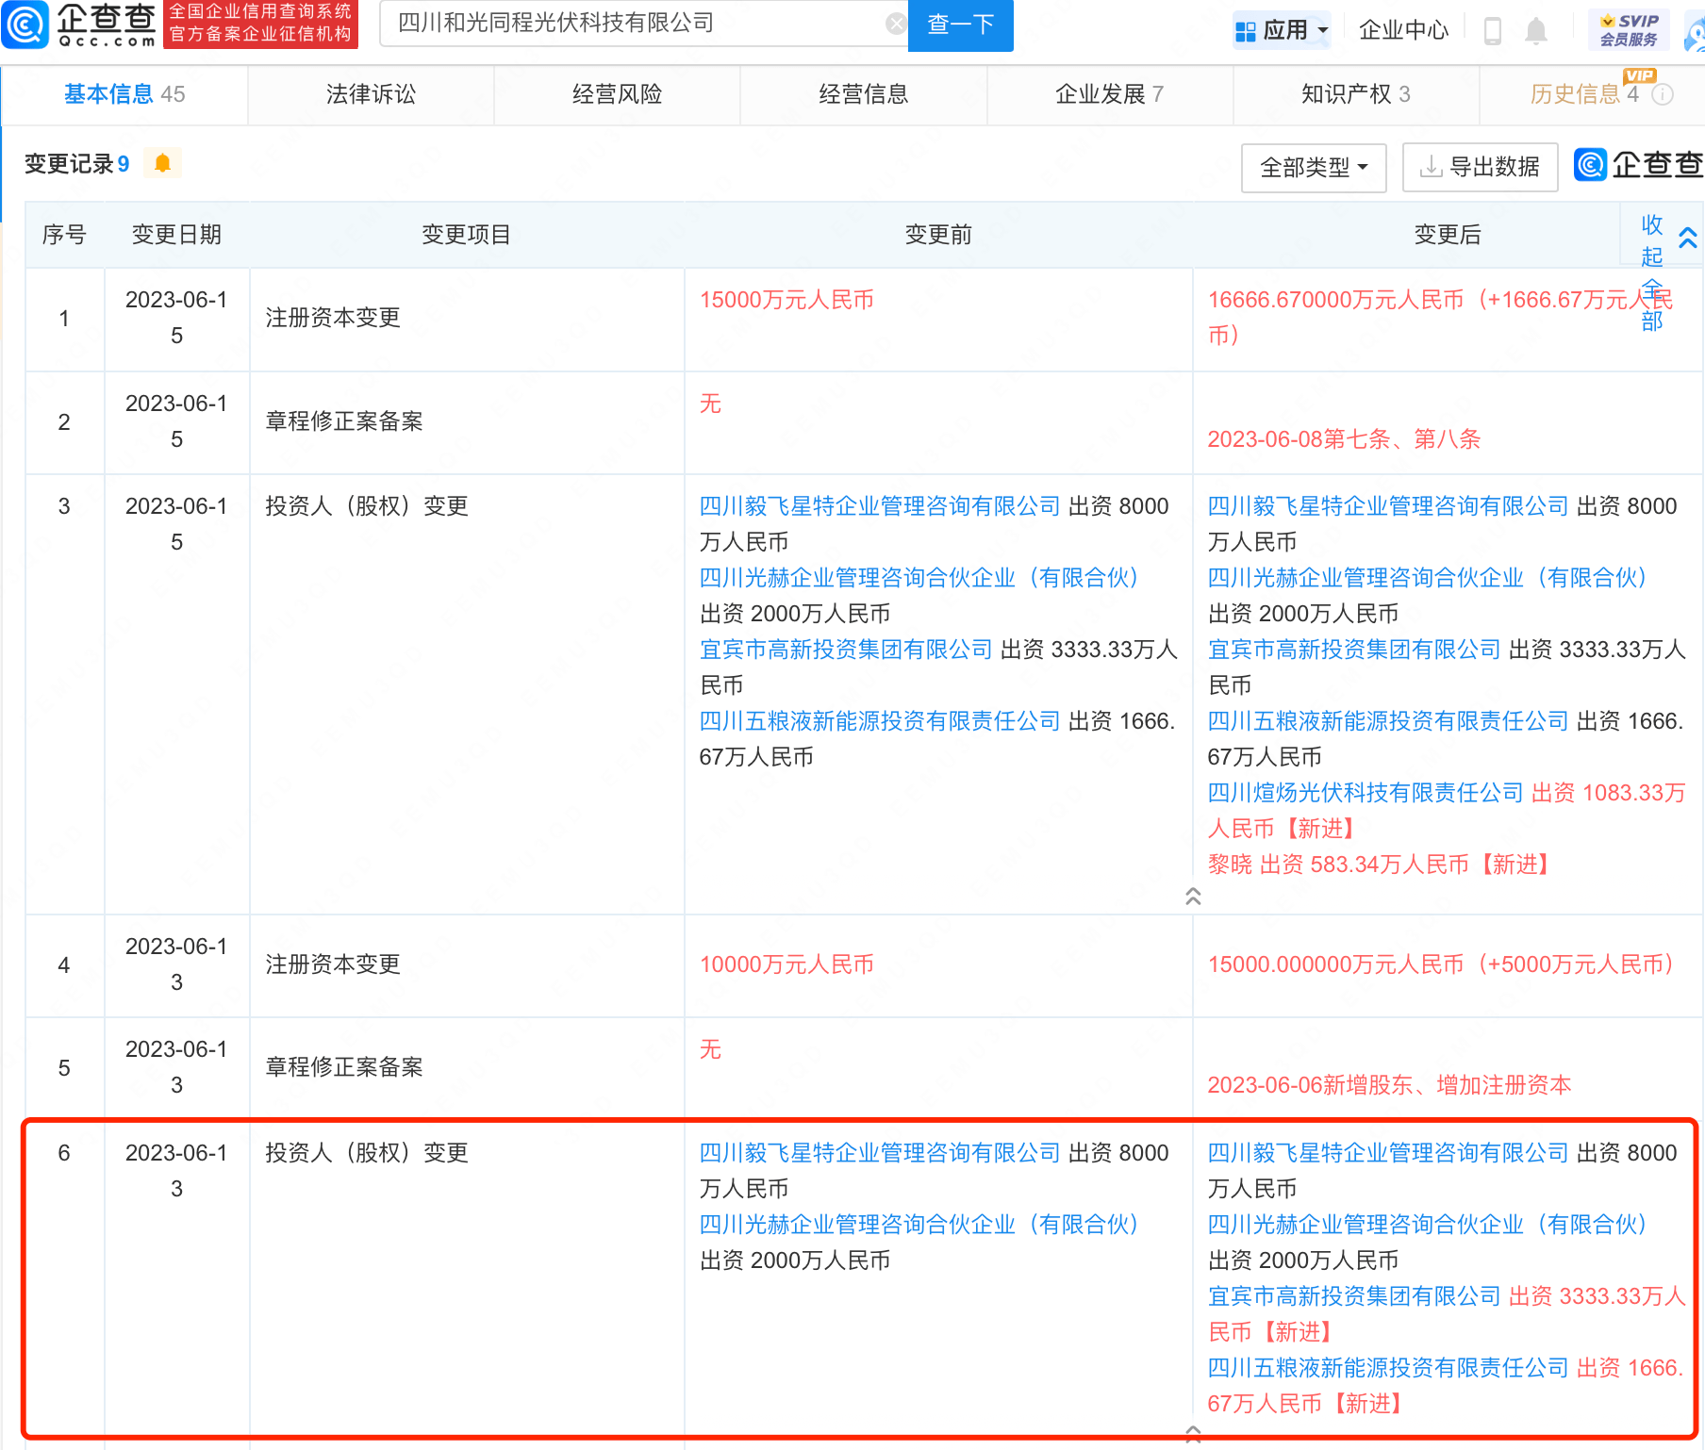Open the mobile phone app icon
The width and height of the screenshot is (1705, 1450).
1492,31
